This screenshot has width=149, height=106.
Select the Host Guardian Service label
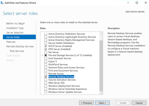(x=60, y=58)
